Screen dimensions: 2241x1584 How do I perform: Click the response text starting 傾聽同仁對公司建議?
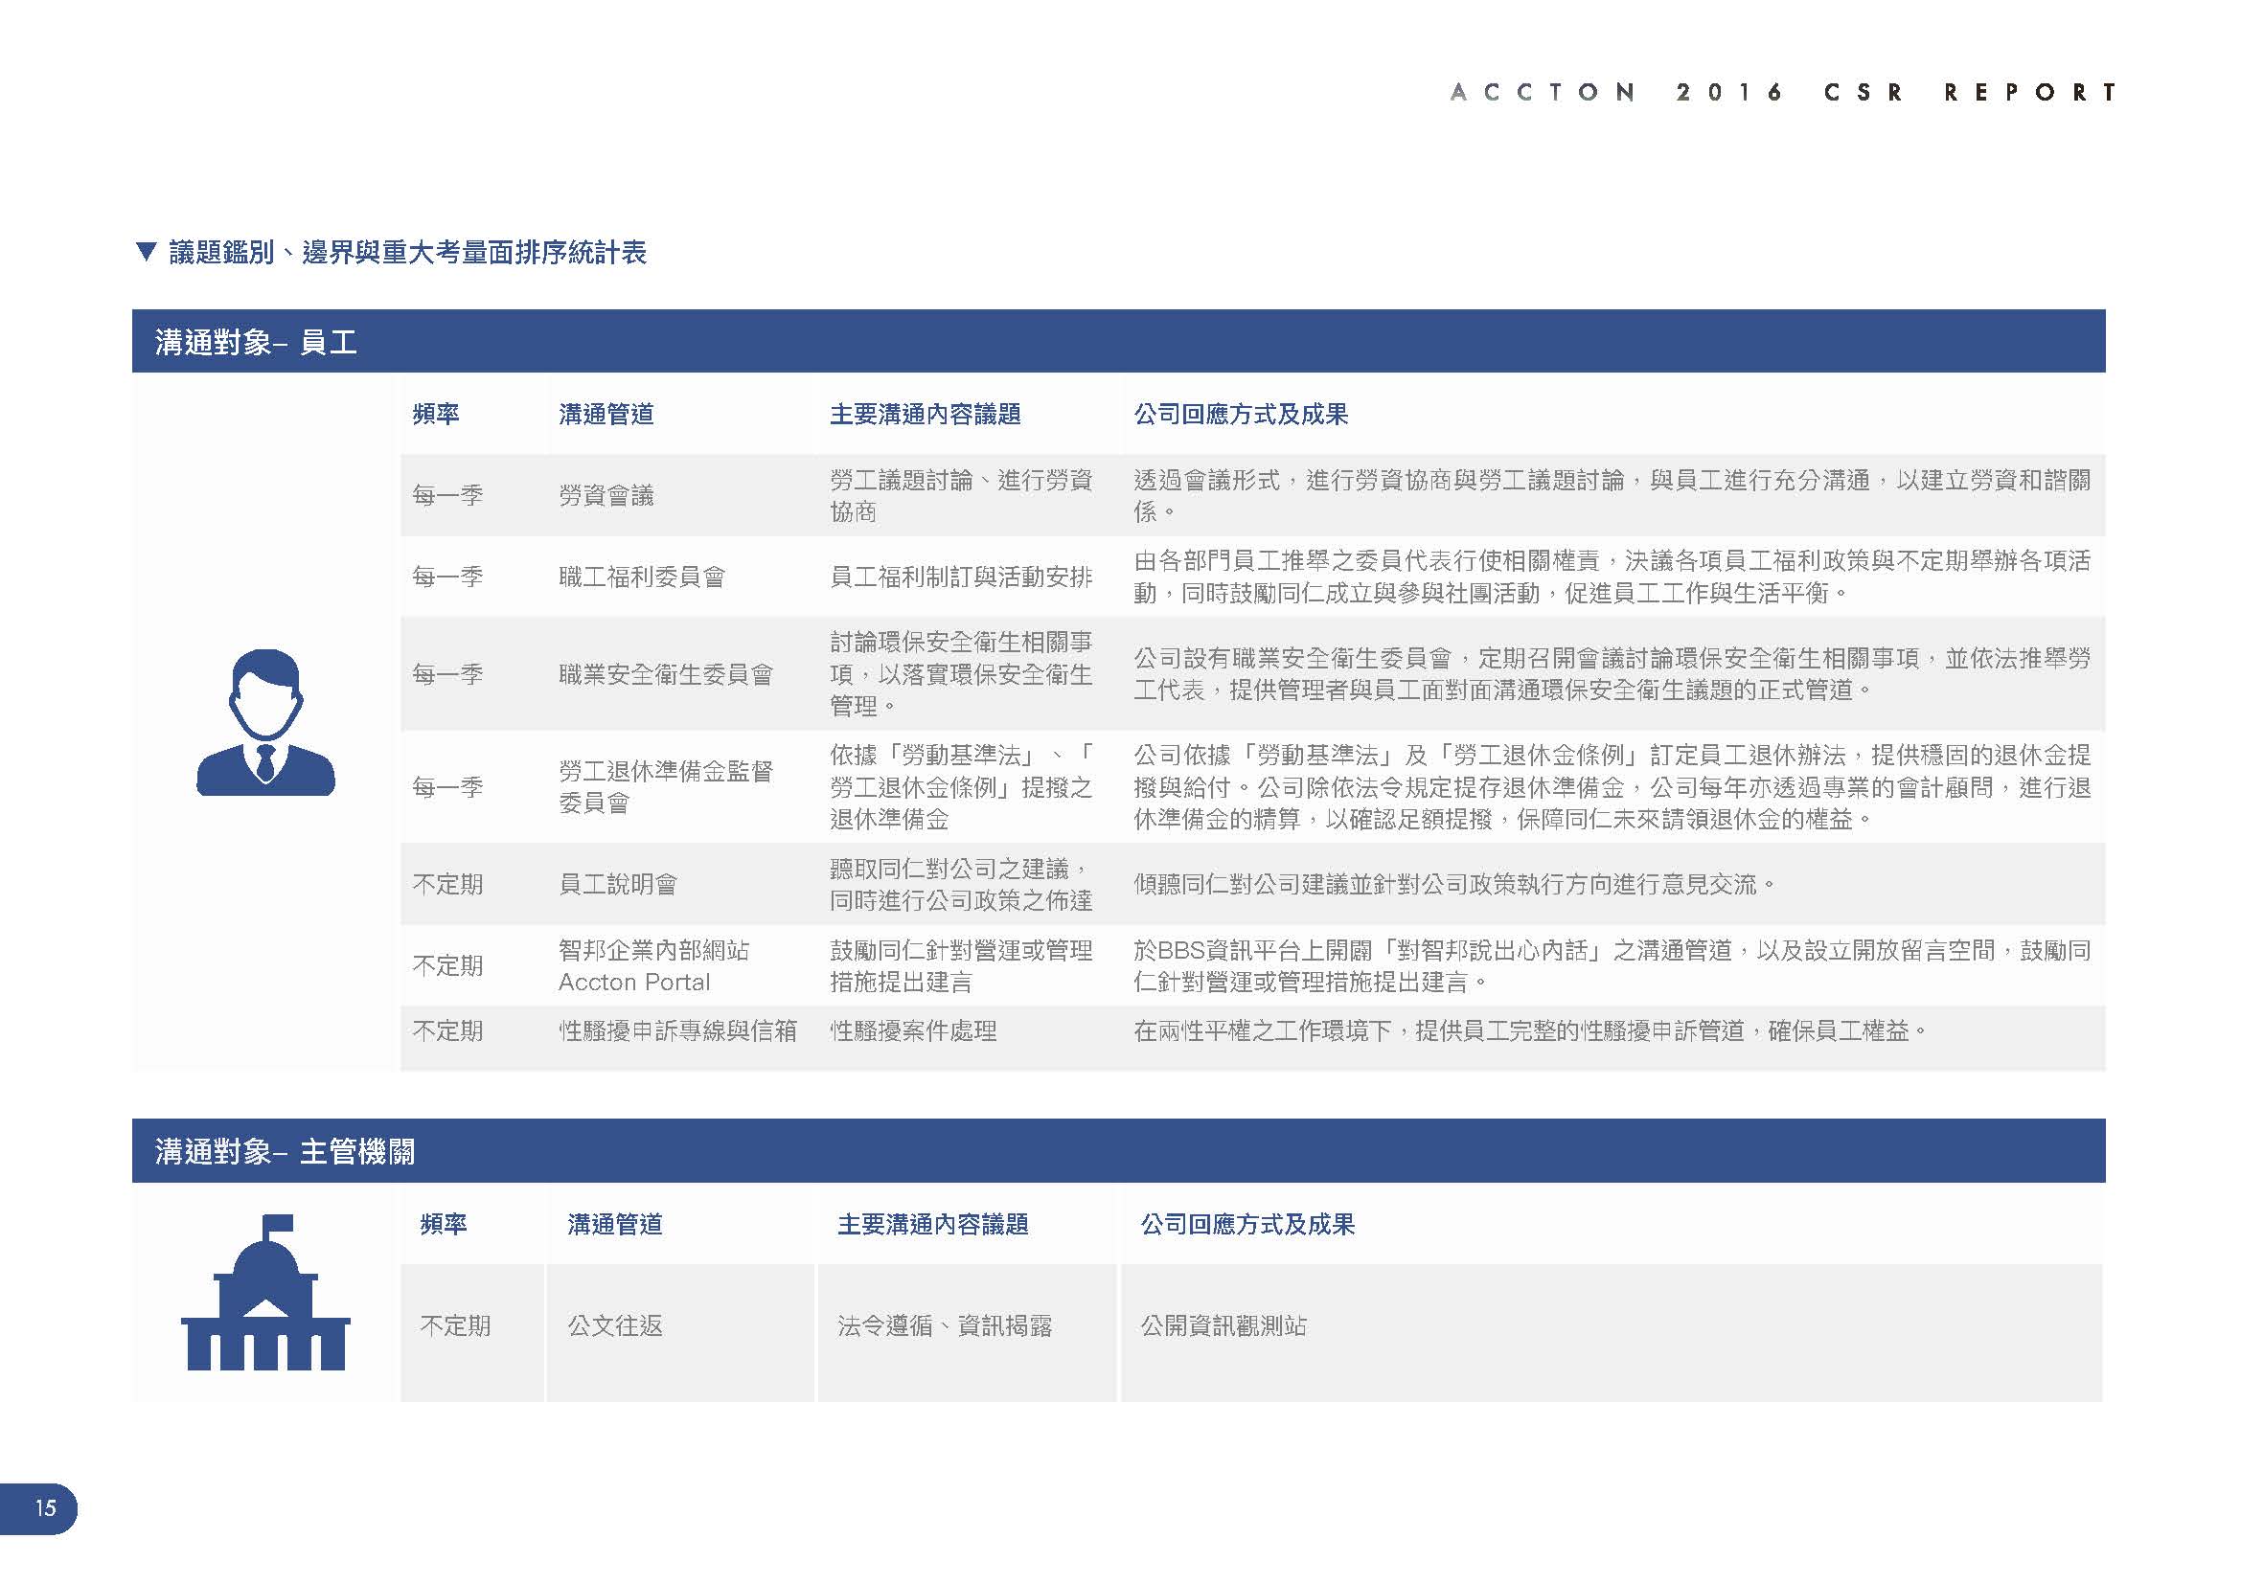pos(1454,885)
